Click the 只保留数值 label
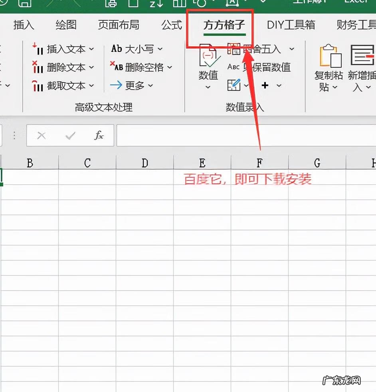 point(267,67)
